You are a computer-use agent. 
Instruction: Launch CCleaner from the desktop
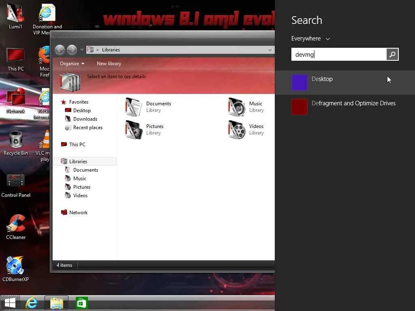click(16, 228)
